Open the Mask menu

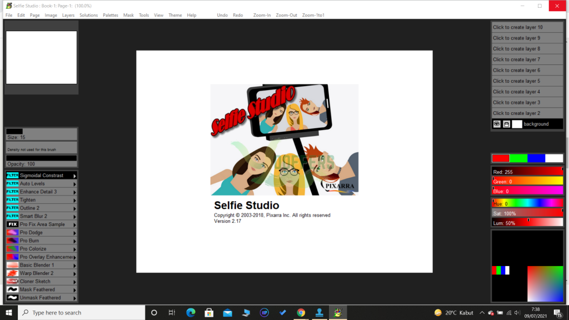[128, 15]
